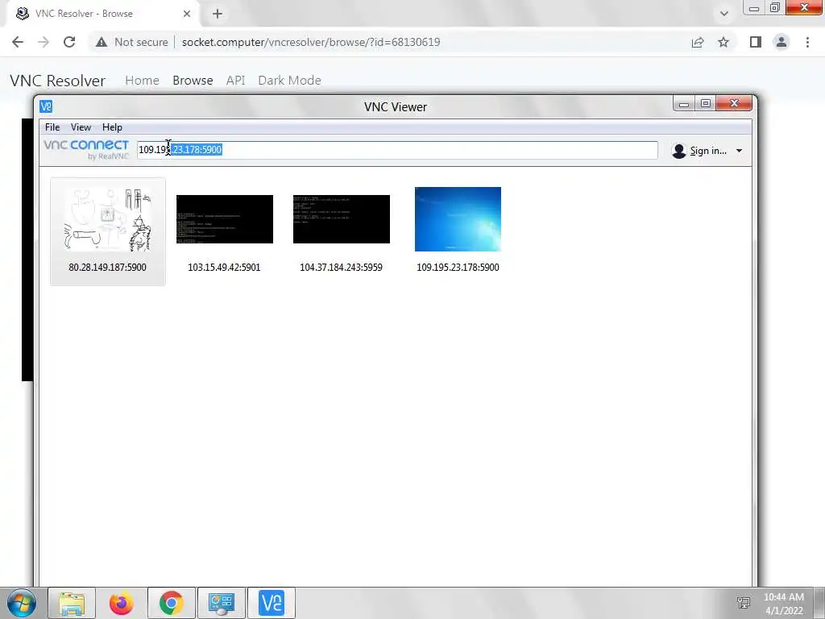Open Chrome tab search chevron
The image size is (825, 619).
point(724,14)
